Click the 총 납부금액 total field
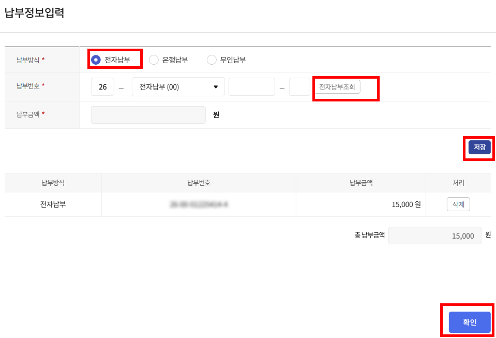The height and width of the screenshot is (338, 496). click(x=434, y=236)
